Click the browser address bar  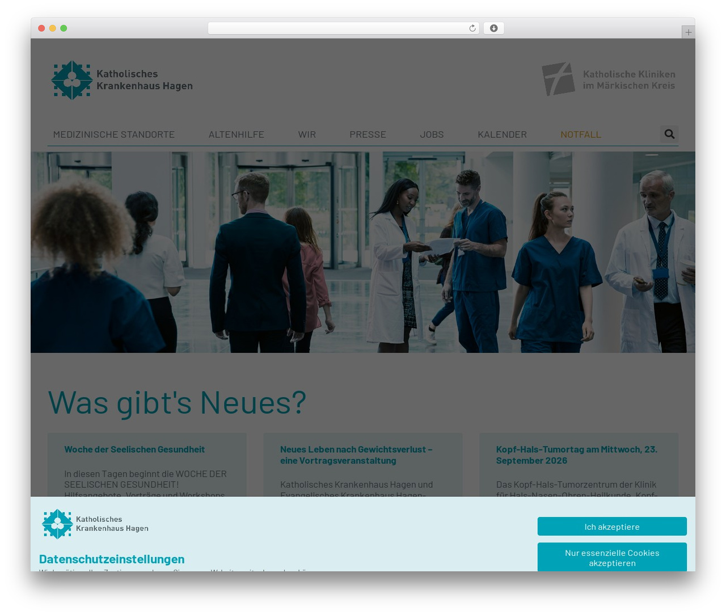click(x=343, y=28)
